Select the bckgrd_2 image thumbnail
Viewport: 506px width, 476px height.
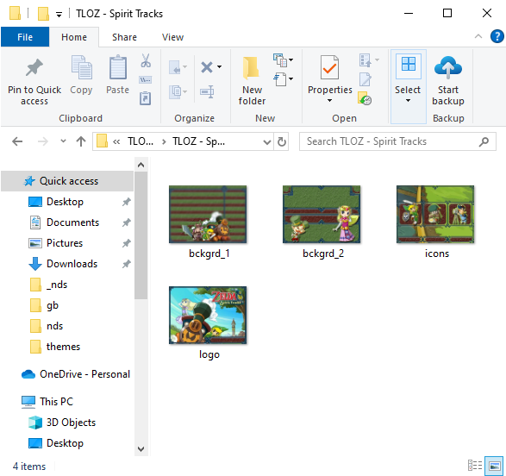(322, 214)
